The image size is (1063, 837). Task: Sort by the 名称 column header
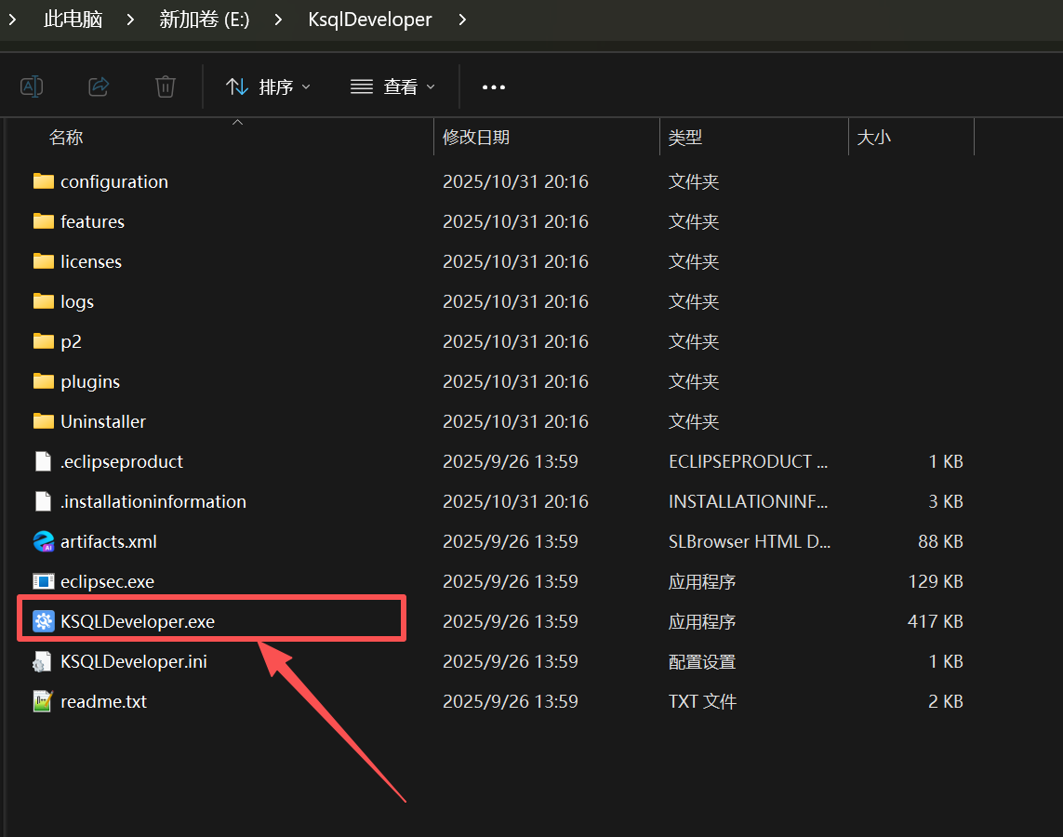(x=66, y=138)
